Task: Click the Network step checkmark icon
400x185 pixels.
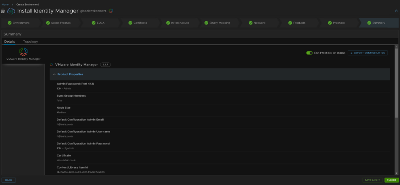Action: pos(250,23)
